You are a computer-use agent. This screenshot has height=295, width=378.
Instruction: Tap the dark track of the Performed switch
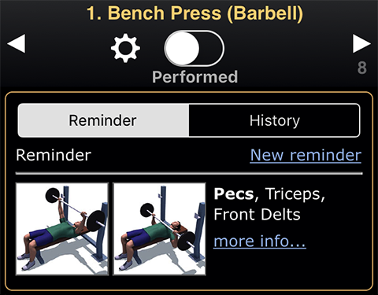point(211,48)
